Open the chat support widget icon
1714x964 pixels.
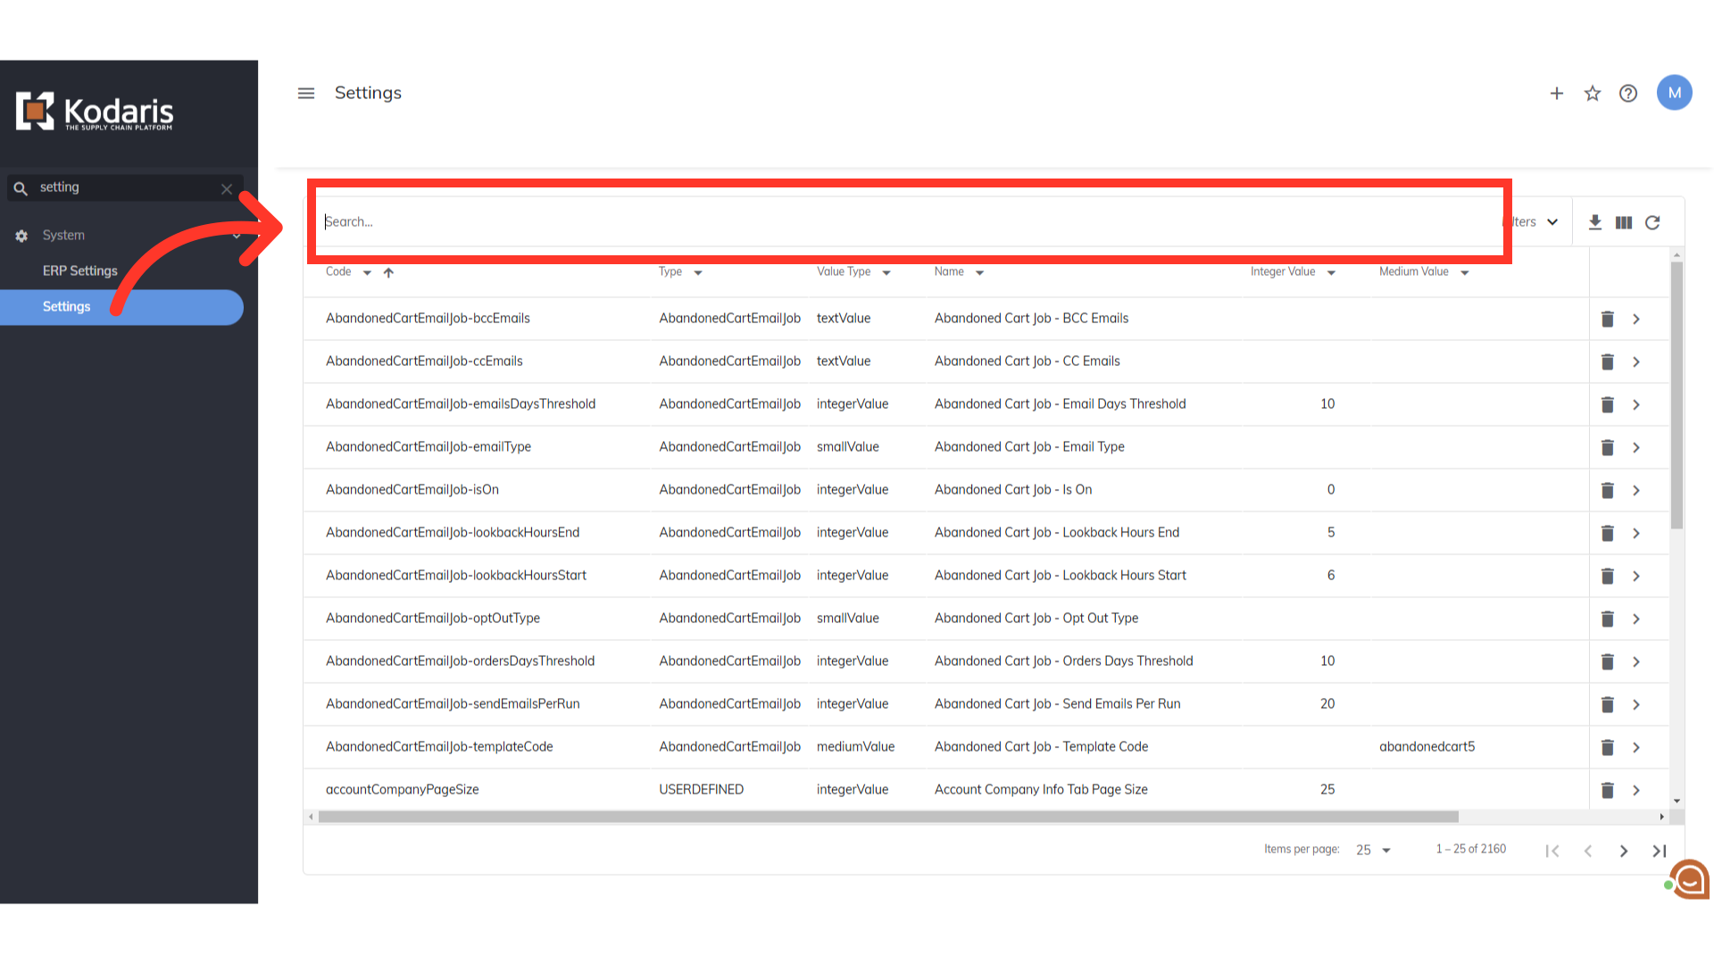coord(1690,879)
